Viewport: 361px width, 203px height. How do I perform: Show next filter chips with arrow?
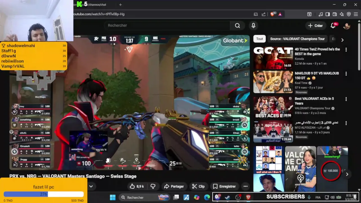(x=342, y=40)
